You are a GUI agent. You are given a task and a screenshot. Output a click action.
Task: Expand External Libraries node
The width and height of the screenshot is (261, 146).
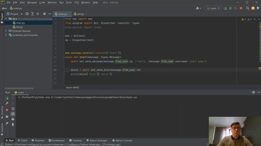[x=6, y=31]
